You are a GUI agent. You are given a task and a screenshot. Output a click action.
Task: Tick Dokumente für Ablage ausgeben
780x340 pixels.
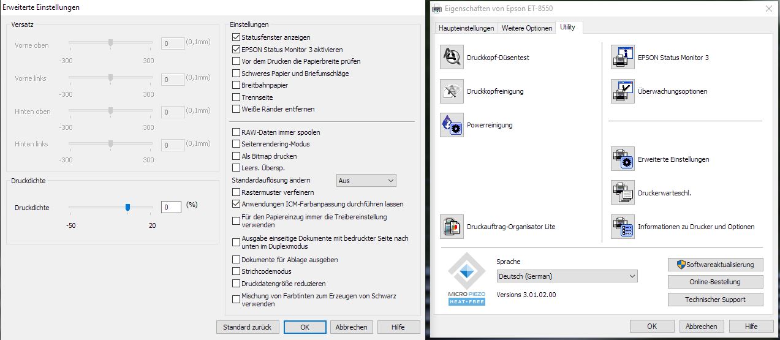point(237,260)
